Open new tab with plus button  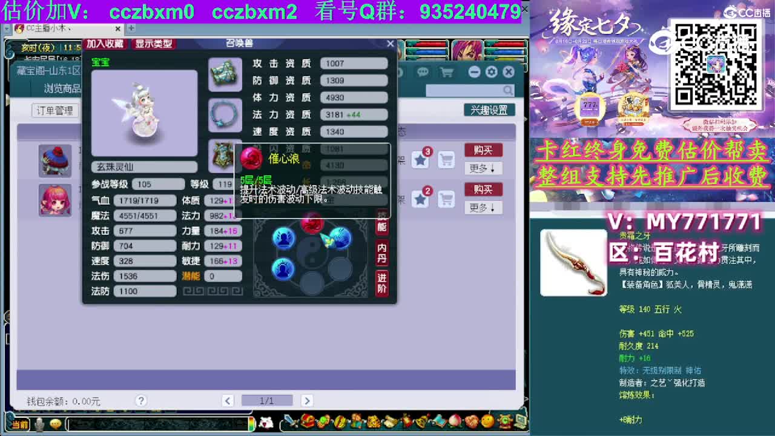(x=131, y=28)
